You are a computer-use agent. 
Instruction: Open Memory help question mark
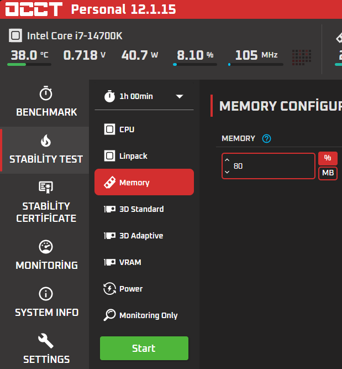[x=266, y=139]
